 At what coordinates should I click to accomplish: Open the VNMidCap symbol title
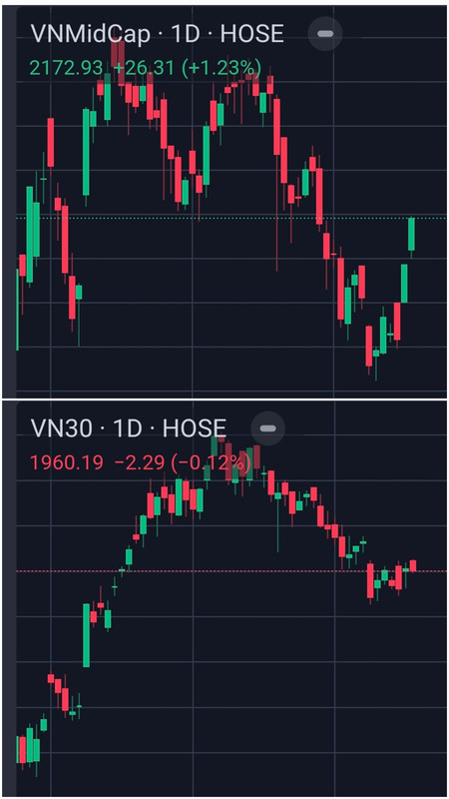tap(91, 34)
